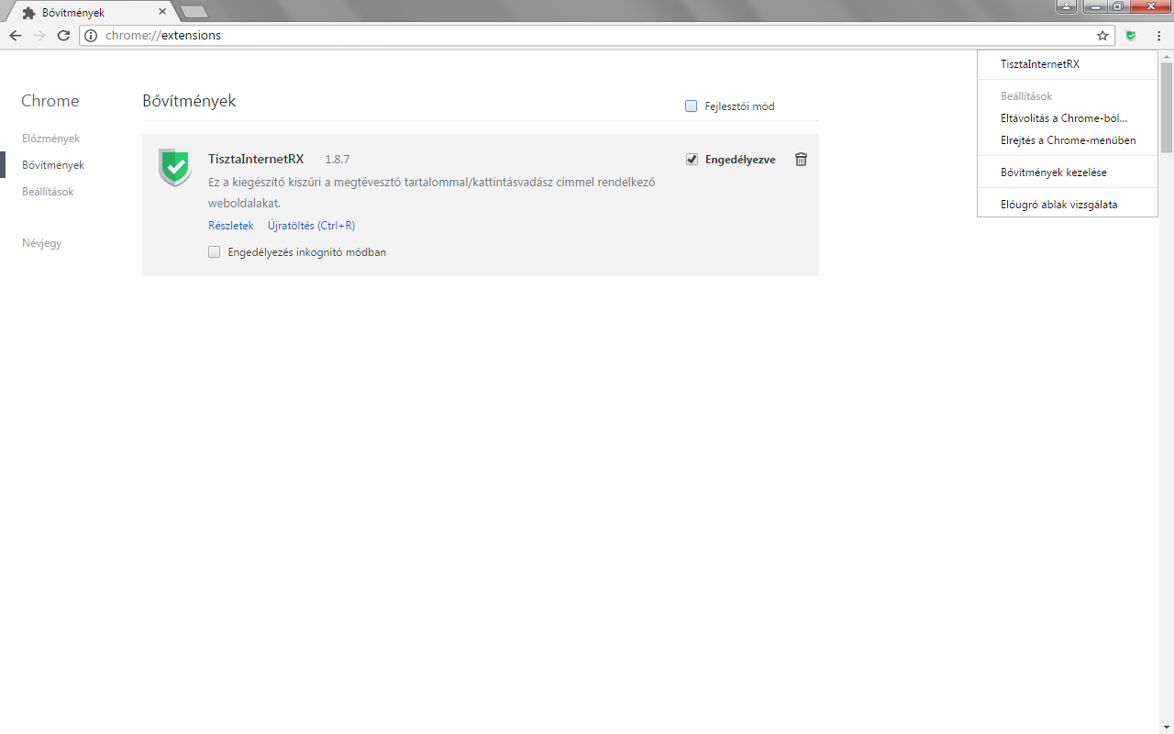This screenshot has width=1174, height=734.
Task: Select Bővítmények kezelése menu entry
Action: (x=1068, y=172)
